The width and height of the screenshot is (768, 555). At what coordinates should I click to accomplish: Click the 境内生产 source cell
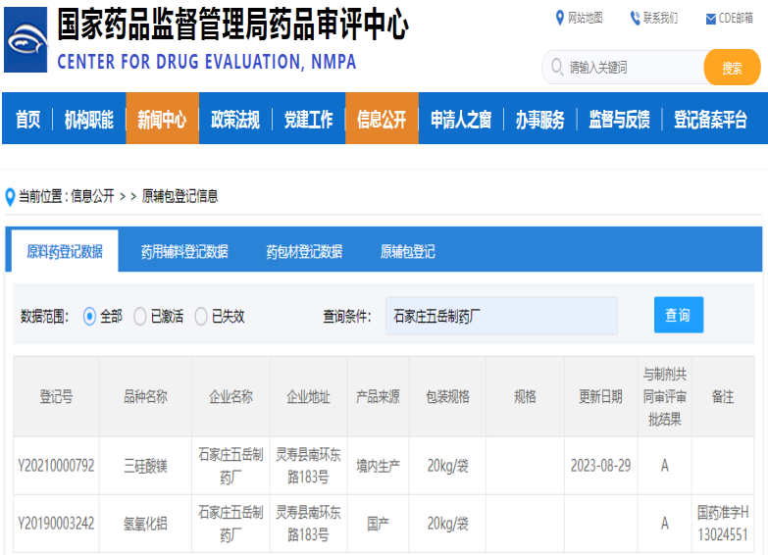tap(378, 466)
